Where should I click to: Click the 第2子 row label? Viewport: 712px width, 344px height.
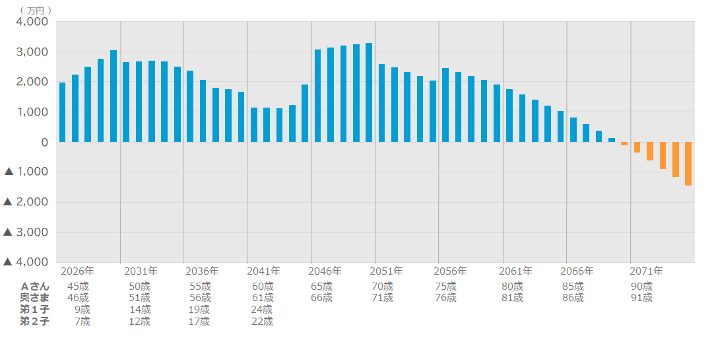click(34, 322)
